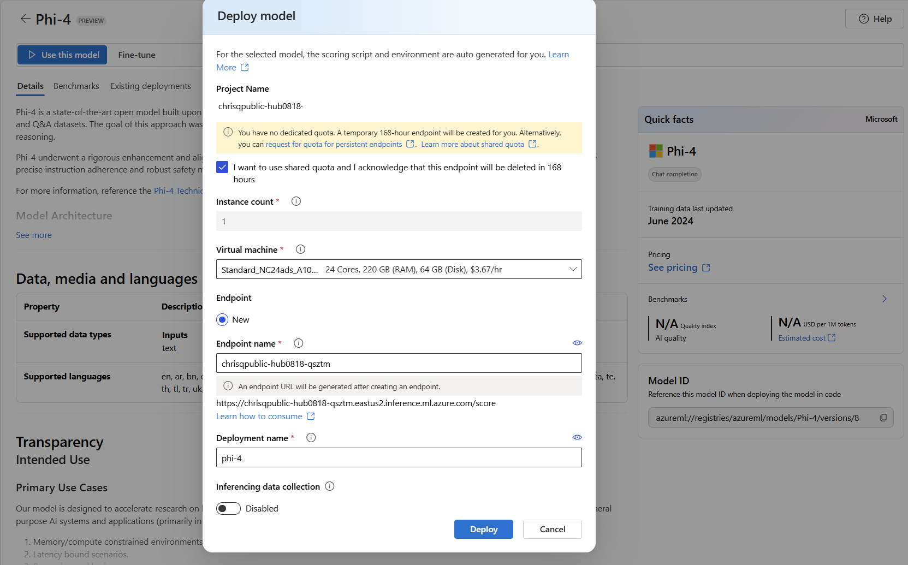Click the Deploy button

point(484,529)
